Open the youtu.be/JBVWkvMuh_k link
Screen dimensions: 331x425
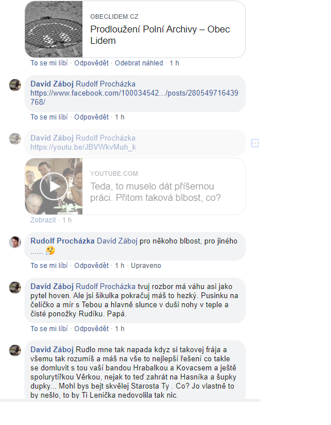[x=83, y=147]
